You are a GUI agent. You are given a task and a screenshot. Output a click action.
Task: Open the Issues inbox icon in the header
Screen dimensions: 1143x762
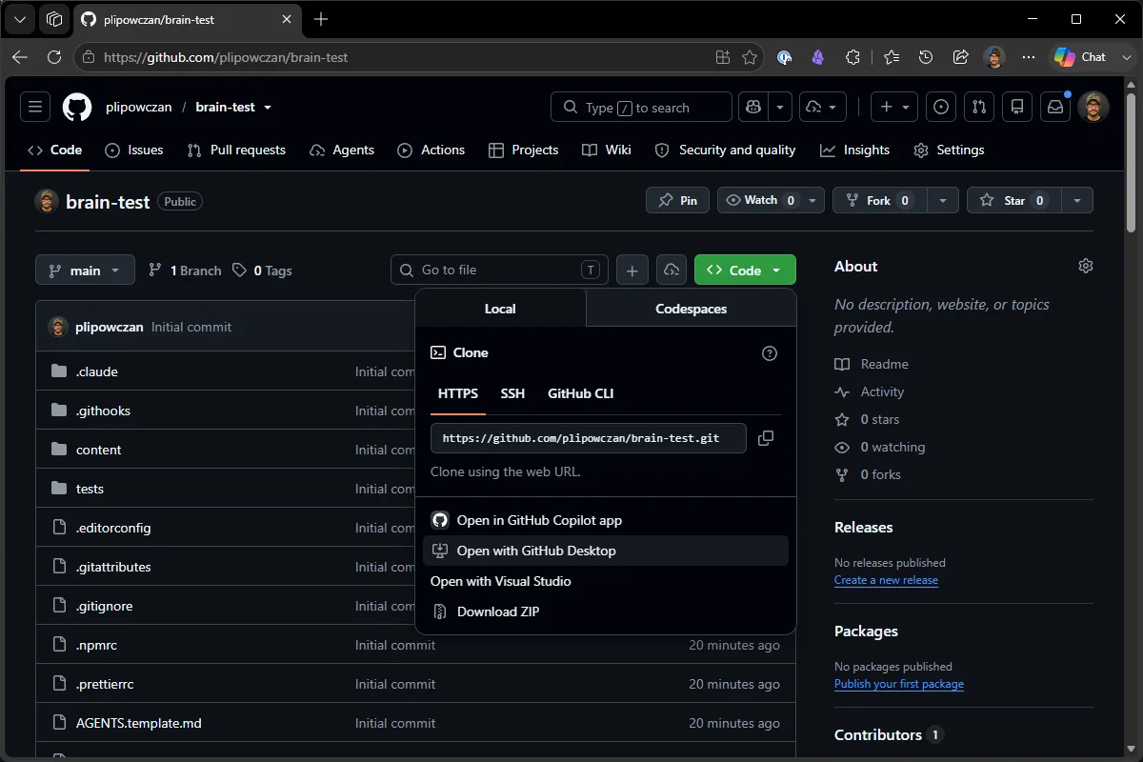coord(941,107)
